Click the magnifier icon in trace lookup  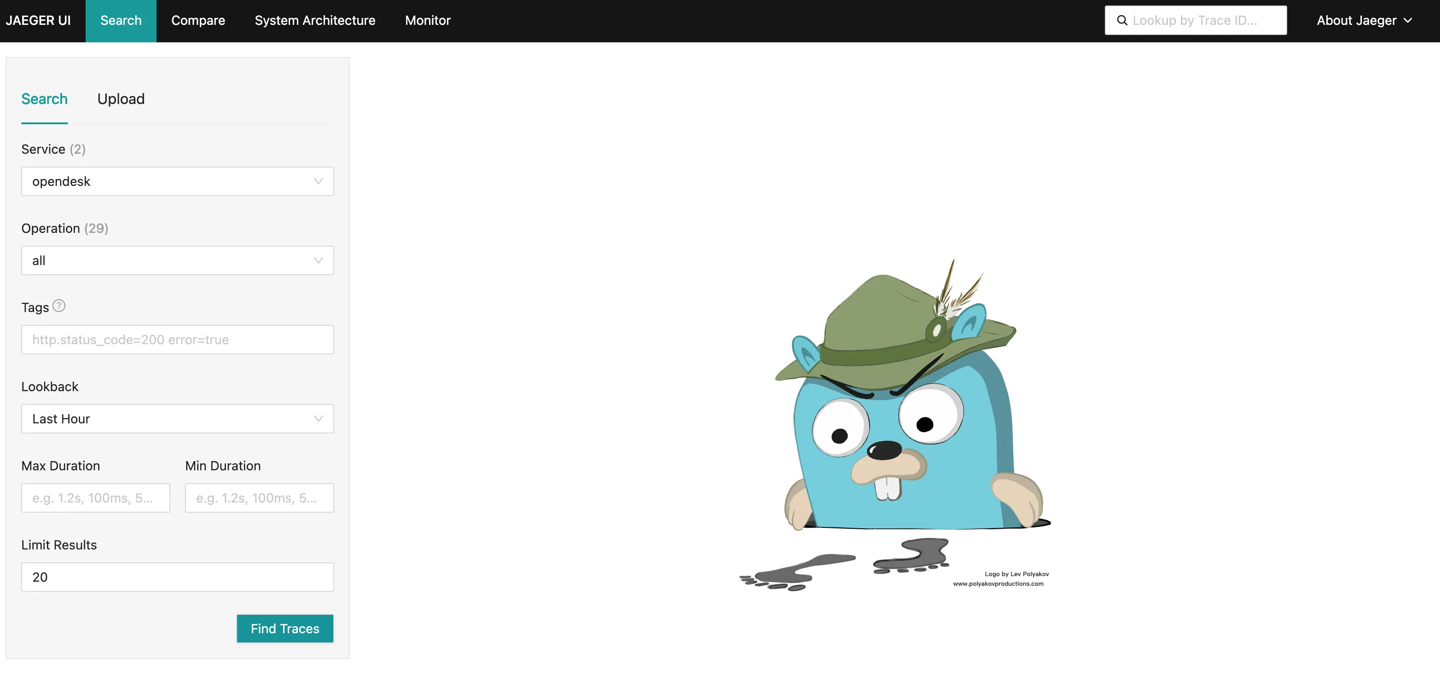coord(1121,20)
